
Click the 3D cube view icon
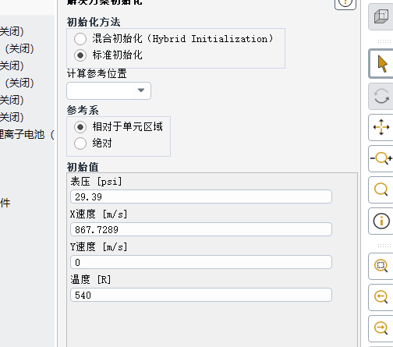click(x=381, y=17)
